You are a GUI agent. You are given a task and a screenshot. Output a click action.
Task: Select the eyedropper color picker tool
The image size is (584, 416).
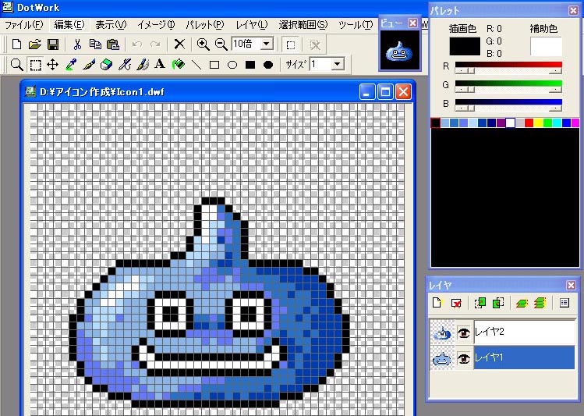71,65
